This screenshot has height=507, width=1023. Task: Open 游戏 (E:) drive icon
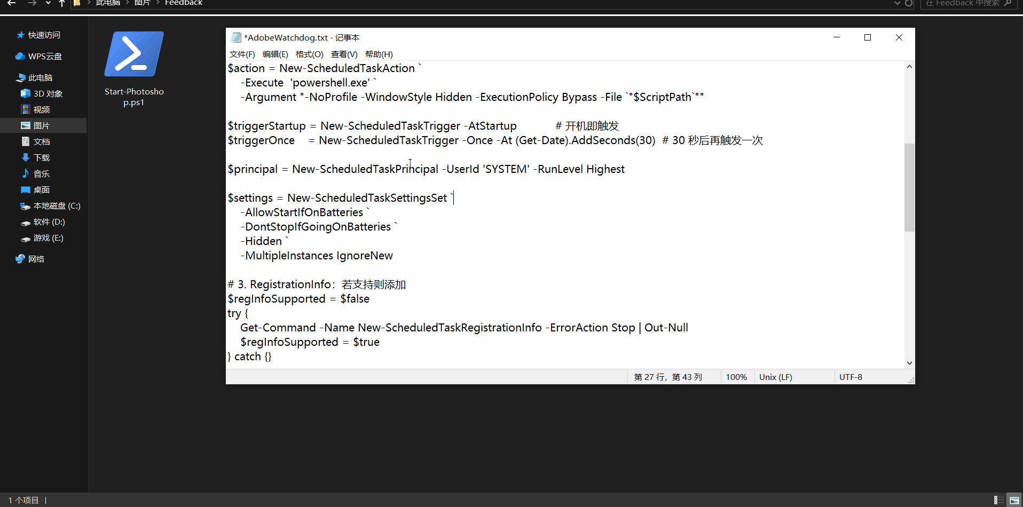click(x=26, y=239)
